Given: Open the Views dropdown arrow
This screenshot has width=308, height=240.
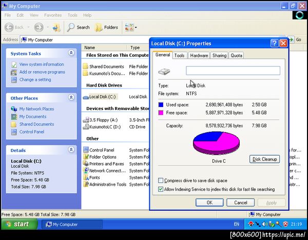Looking at the screenshot, I should click(136, 28).
